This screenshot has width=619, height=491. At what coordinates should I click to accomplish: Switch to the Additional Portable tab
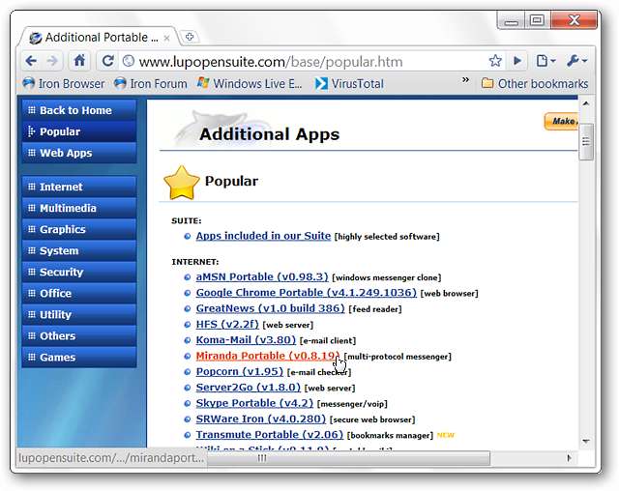[x=97, y=38]
